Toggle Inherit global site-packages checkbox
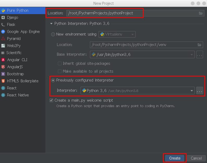The height and width of the screenshot is (163, 207). (60, 63)
